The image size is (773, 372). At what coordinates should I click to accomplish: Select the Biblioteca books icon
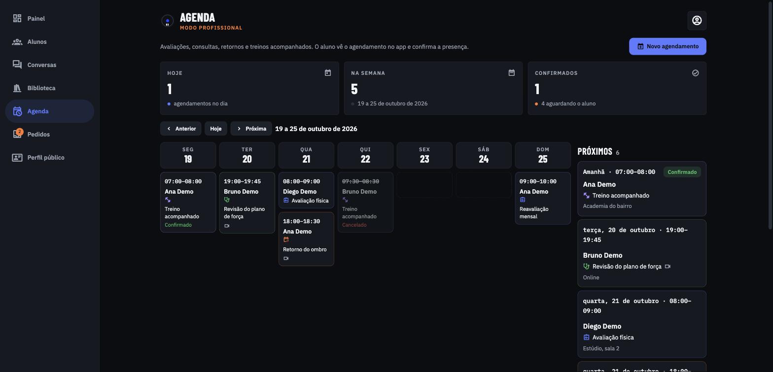tap(17, 88)
